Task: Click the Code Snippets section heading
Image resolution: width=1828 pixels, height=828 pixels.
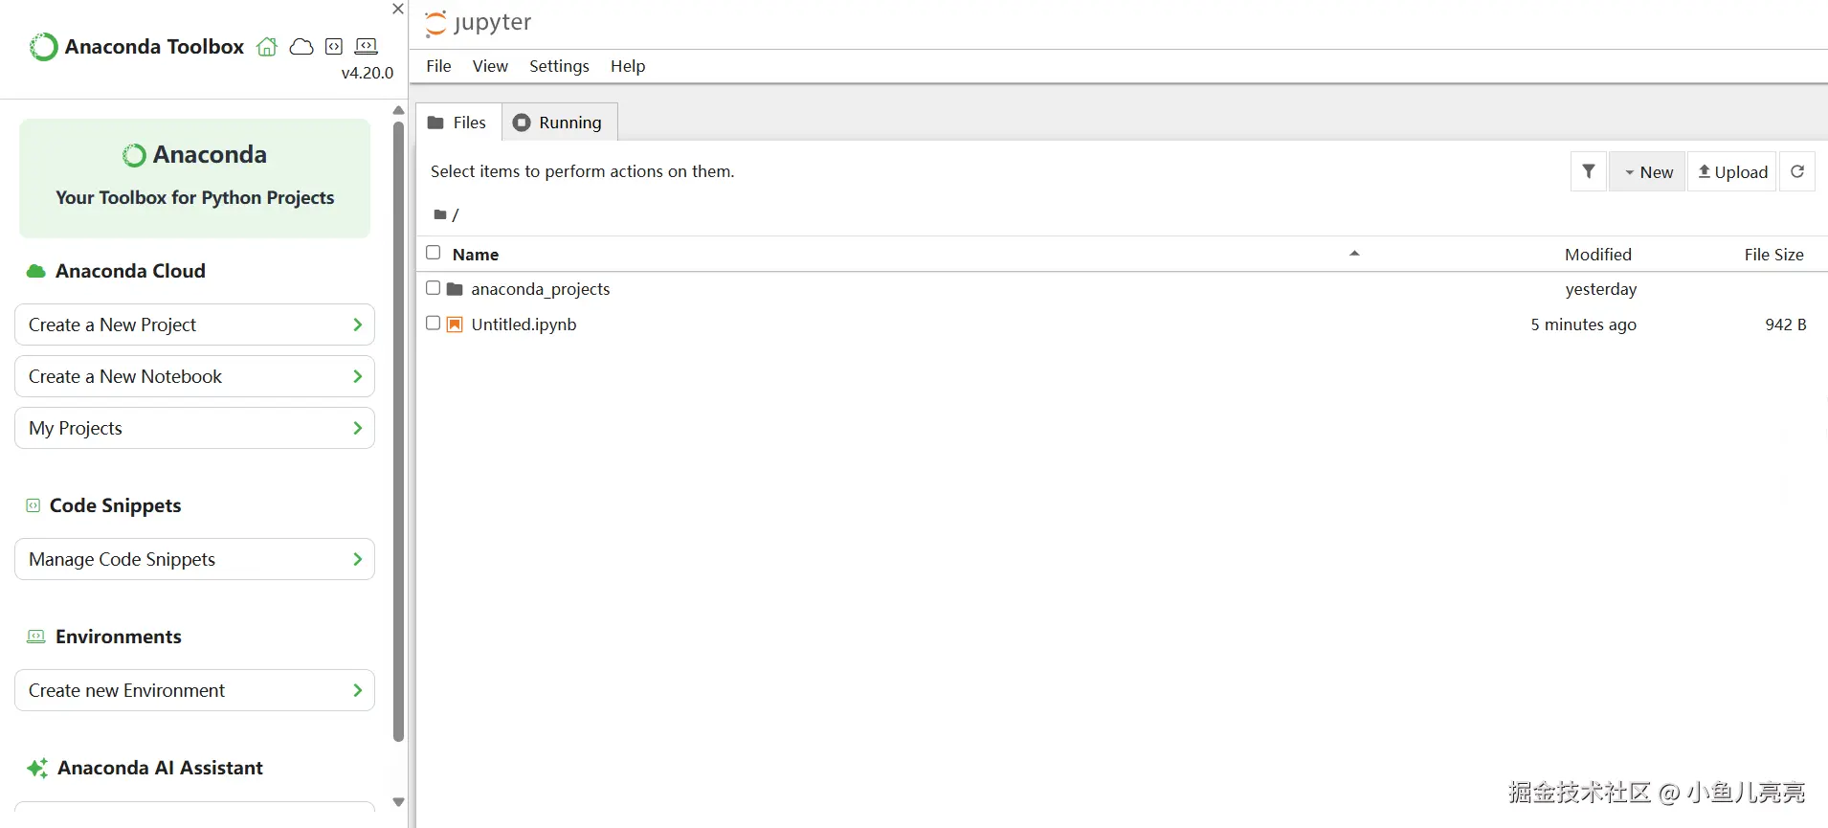Action: 115,505
